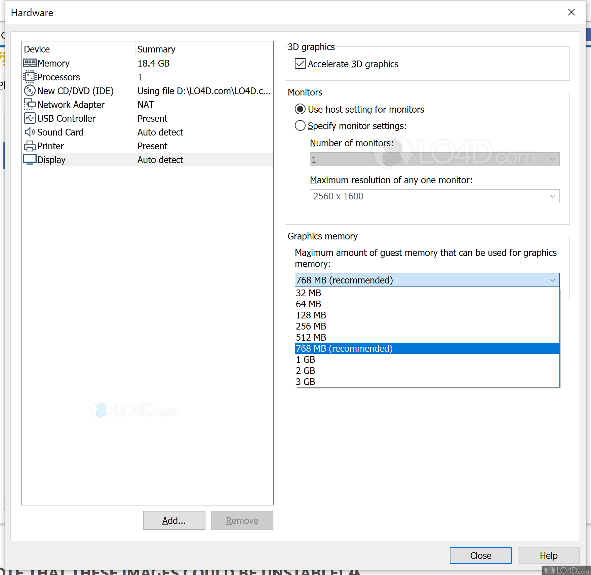Select the Network Adapter device icon
591x575 pixels.
30,105
